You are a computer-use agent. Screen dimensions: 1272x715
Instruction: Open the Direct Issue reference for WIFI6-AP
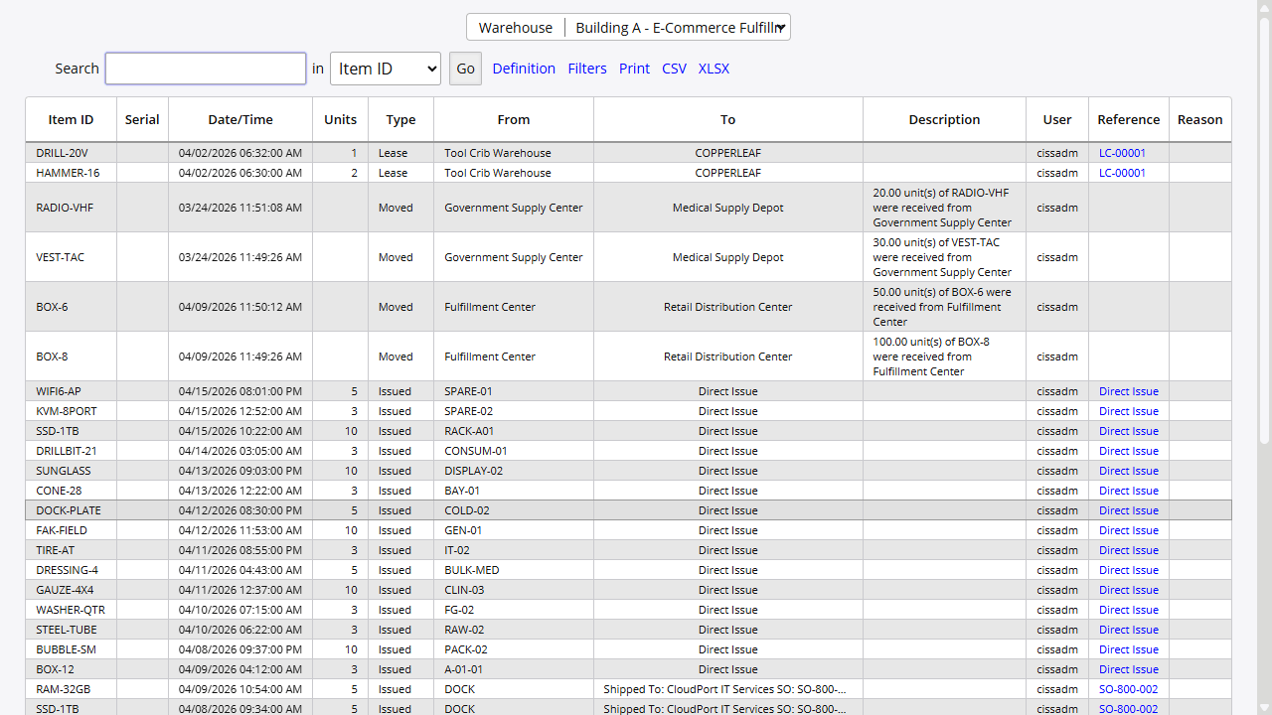(x=1128, y=391)
